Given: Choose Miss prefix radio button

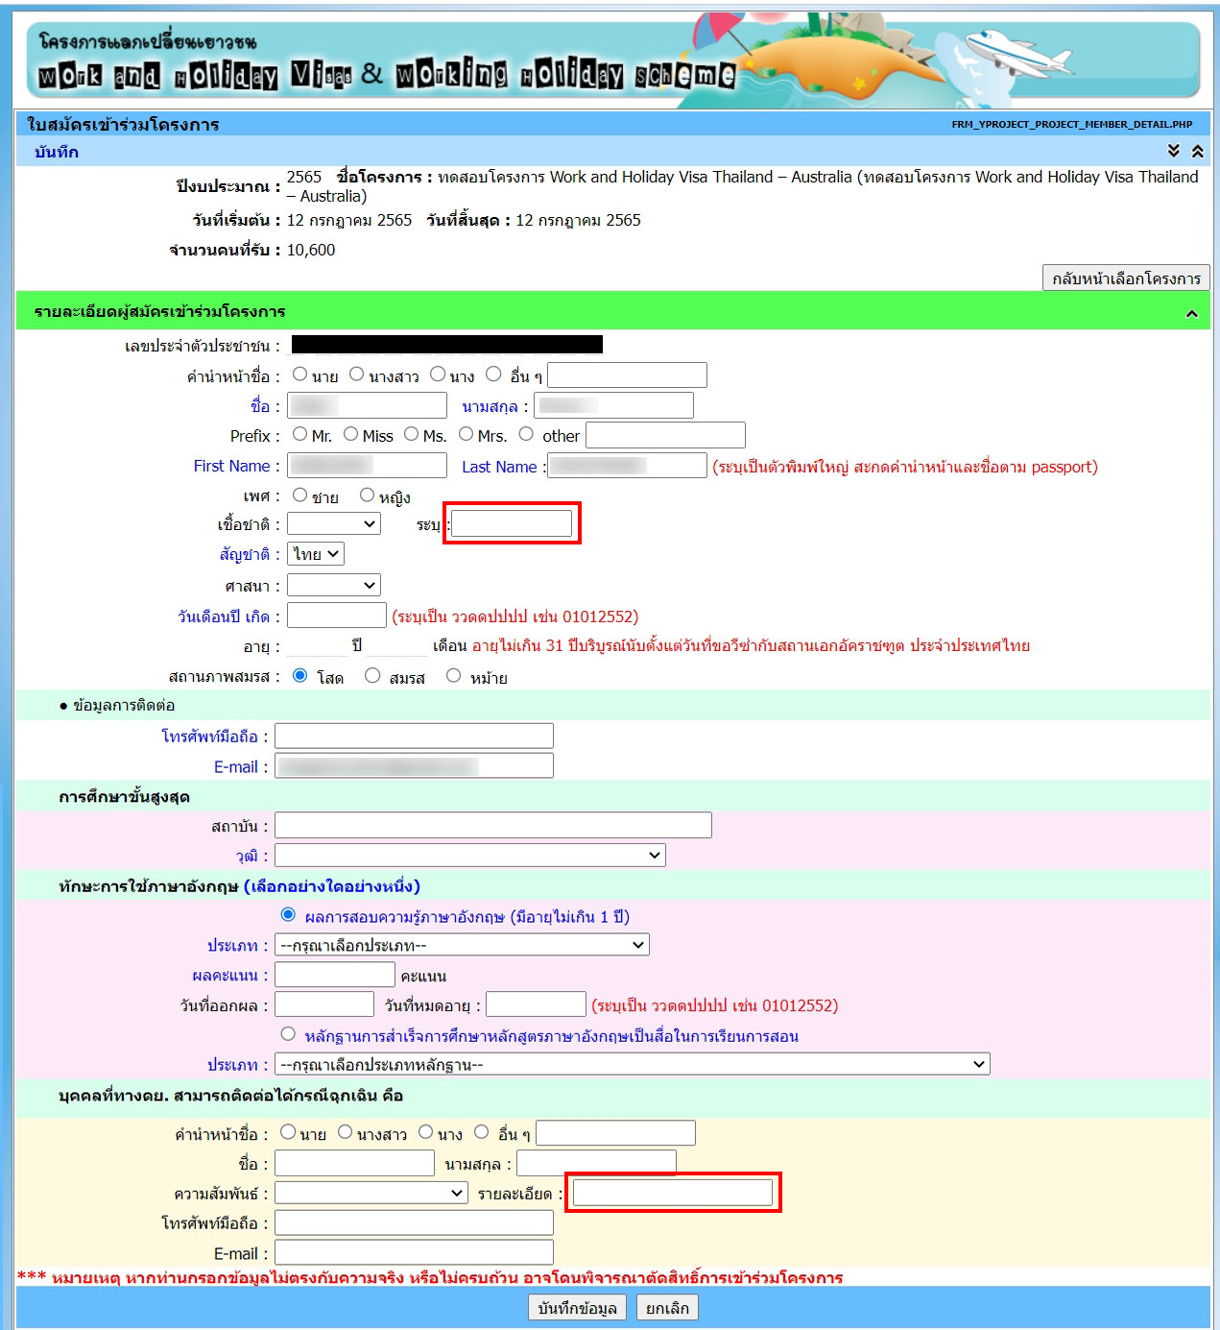Looking at the screenshot, I should tap(350, 434).
